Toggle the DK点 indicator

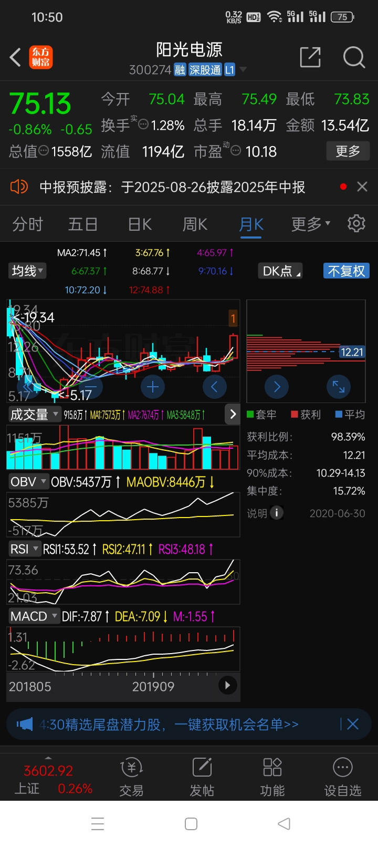click(280, 271)
